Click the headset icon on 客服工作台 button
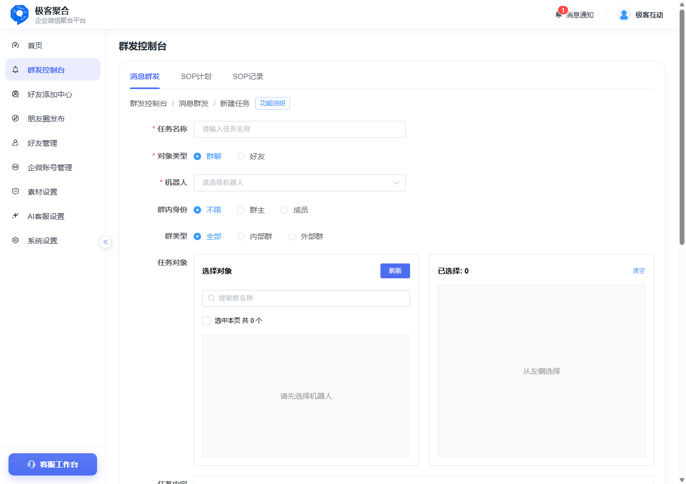 point(31,464)
